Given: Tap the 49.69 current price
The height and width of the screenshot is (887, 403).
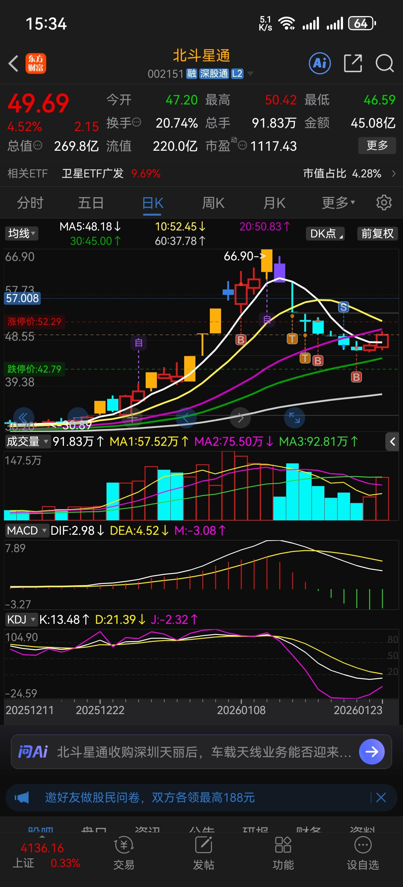Looking at the screenshot, I should point(39,103).
